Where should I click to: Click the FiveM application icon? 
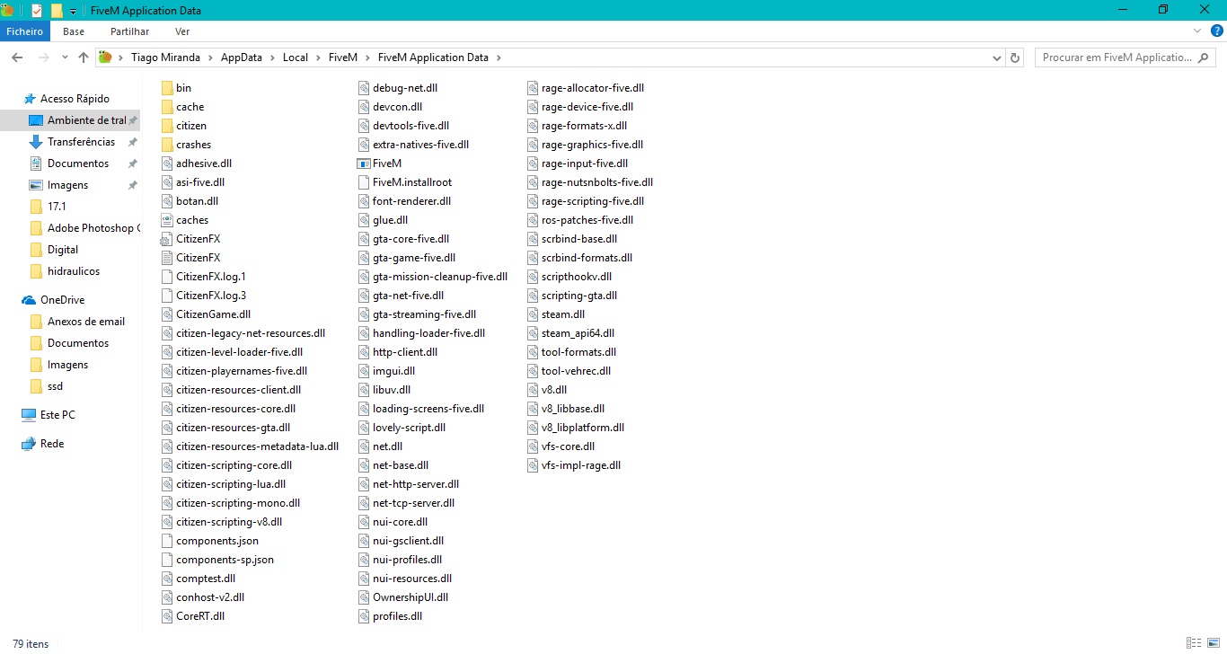(x=364, y=163)
